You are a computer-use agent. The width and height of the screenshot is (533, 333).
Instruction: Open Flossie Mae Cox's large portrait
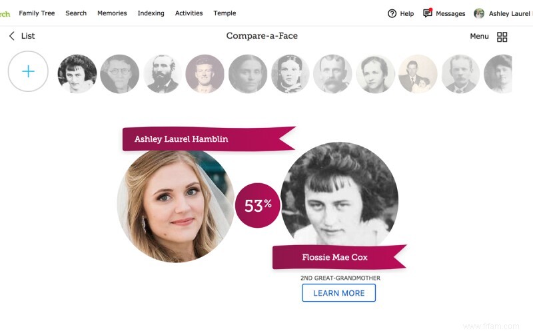coord(339,193)
